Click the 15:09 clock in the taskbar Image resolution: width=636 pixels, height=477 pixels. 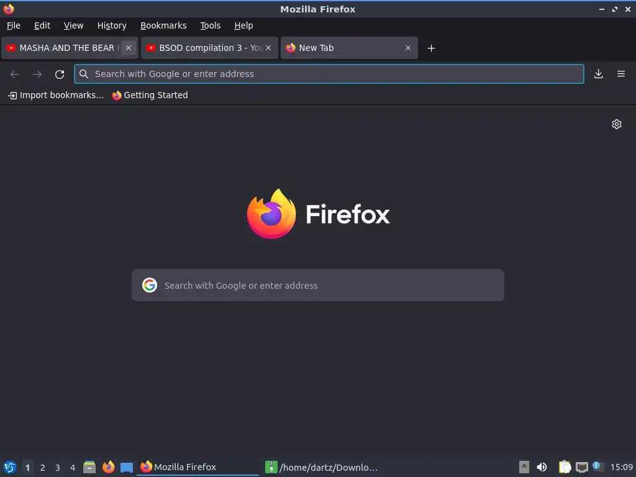click(x=621, y=467)
